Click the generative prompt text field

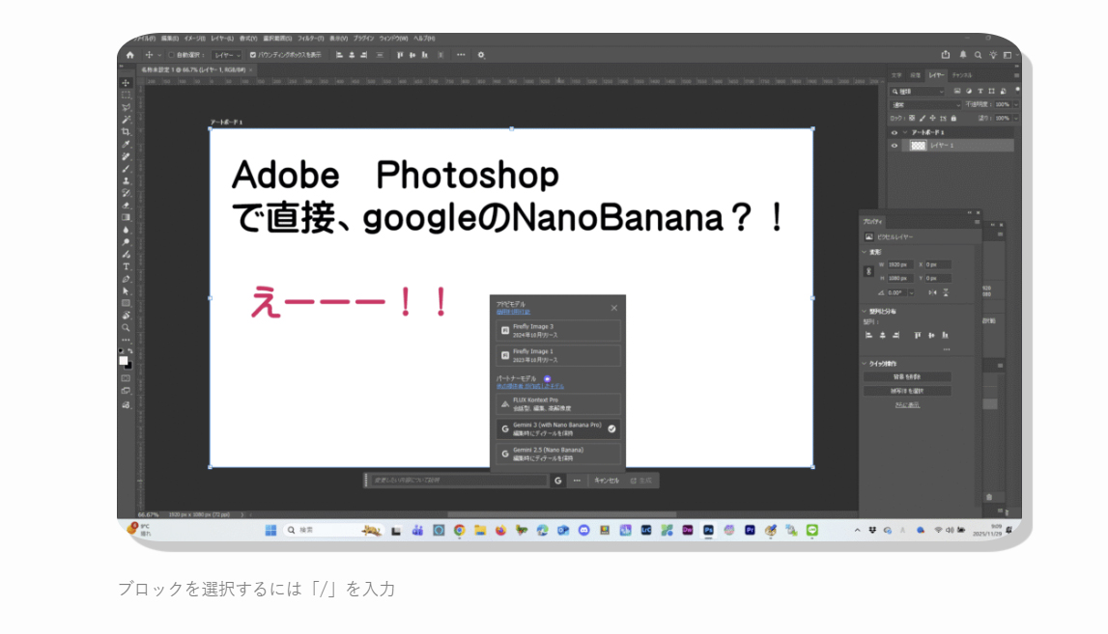tap(459, 480)
